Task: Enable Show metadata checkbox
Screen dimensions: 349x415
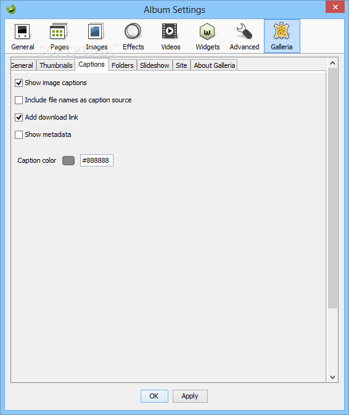Action: pos(18,134)
